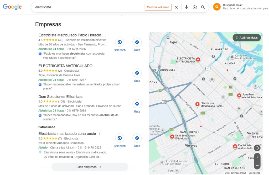Image resolution: width=269 pixels, height=175 pixels.
Task: Open Google Lens image search
Action: [x=195, y=7]
